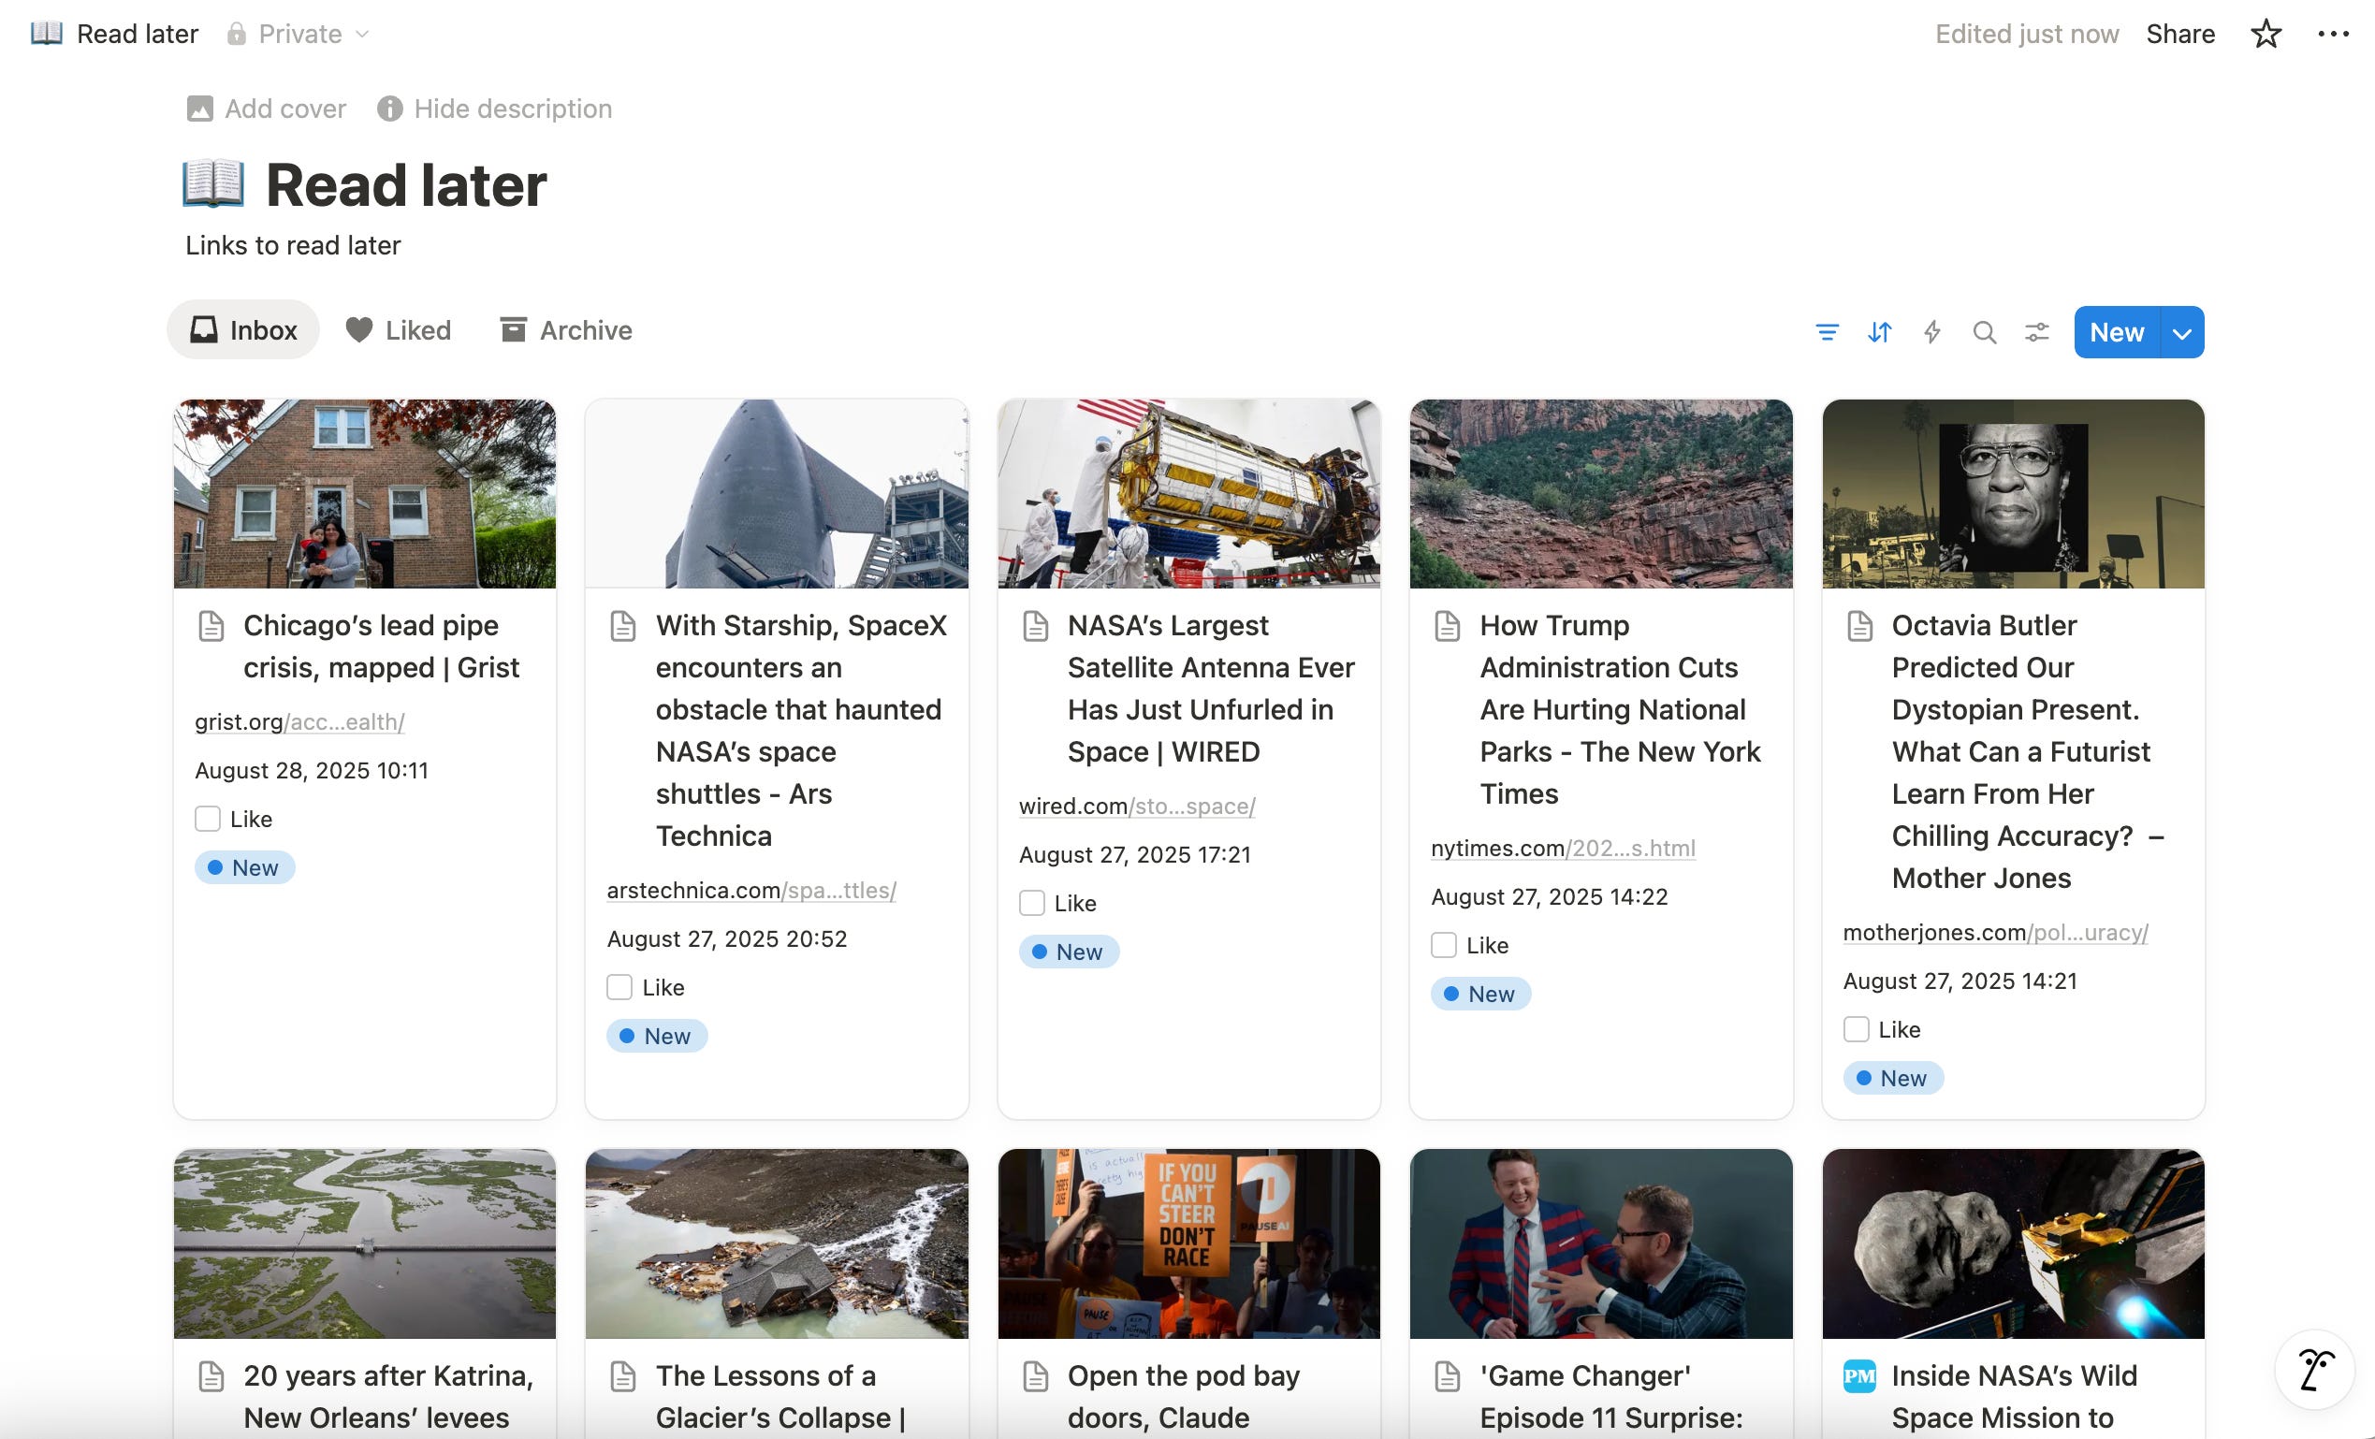The height and width of the screenshot is (1439, 2375).
Task: Open the filter icon in toolbar
Action: (1827, 332)
